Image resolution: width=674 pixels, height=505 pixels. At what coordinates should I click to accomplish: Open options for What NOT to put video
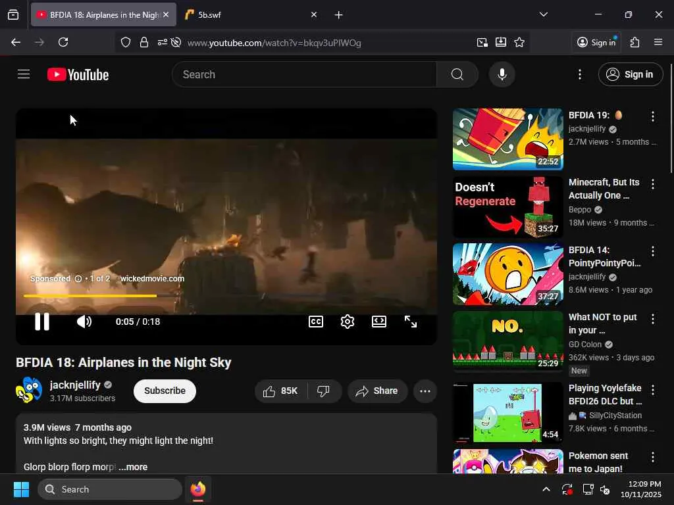pyautogui.click(x=652, y=319)
